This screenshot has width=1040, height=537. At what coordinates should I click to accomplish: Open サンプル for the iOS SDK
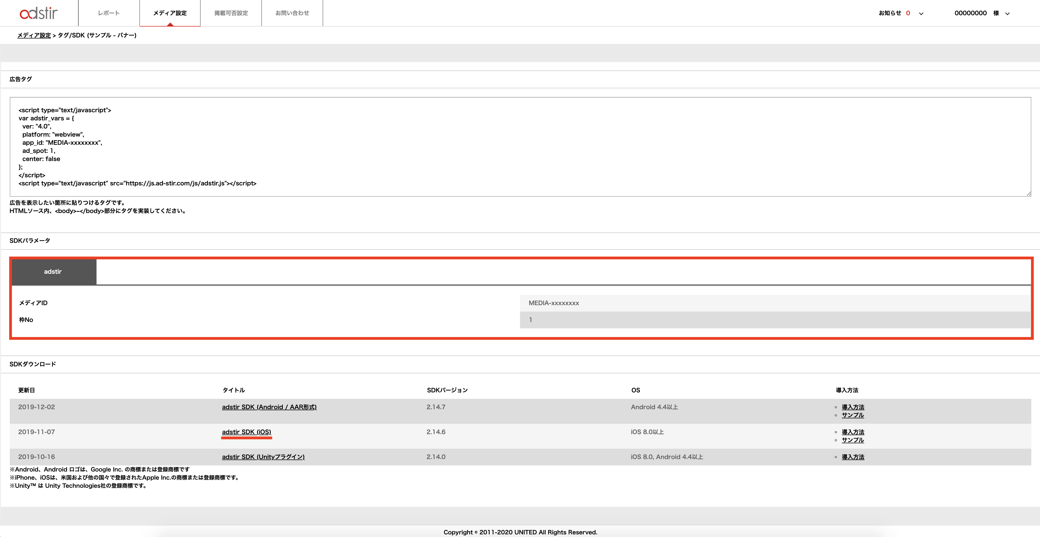click(x=853, y=440)
